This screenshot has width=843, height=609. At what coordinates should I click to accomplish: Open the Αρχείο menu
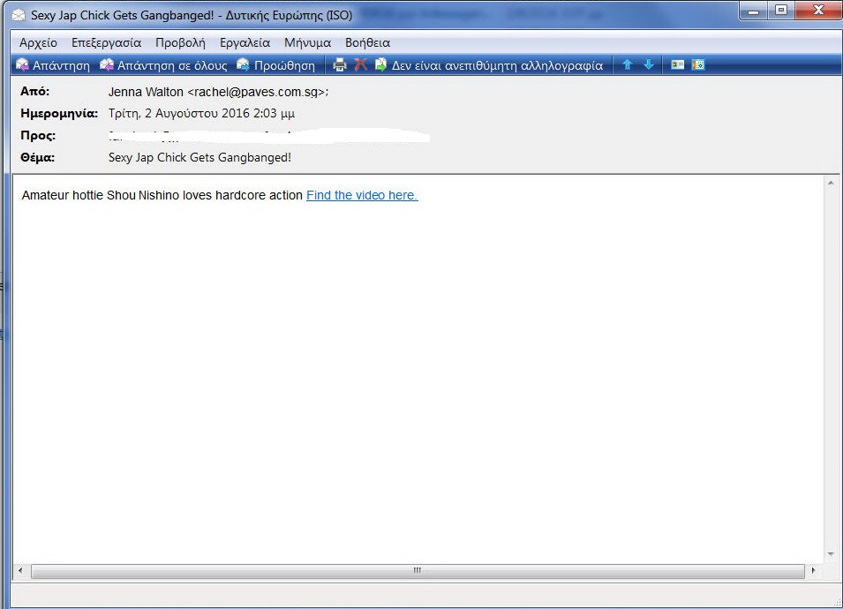38,42
